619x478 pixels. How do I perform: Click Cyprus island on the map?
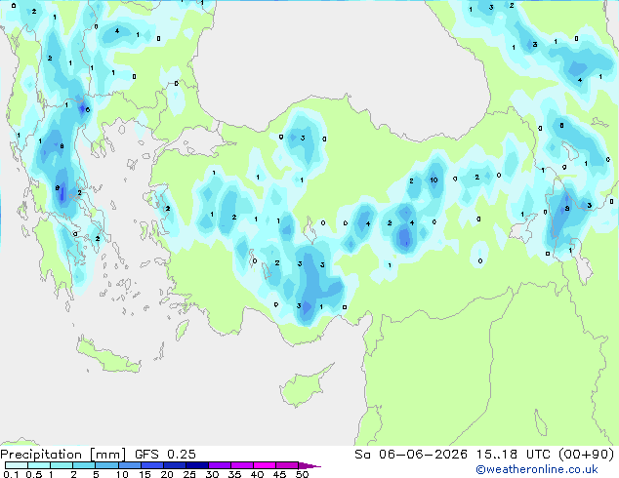point(304,387)
